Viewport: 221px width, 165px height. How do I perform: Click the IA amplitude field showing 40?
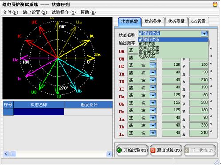pos(171,73)
